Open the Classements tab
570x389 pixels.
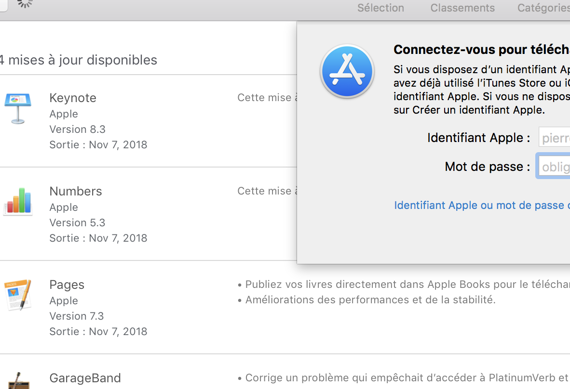(x=462, y=8)
